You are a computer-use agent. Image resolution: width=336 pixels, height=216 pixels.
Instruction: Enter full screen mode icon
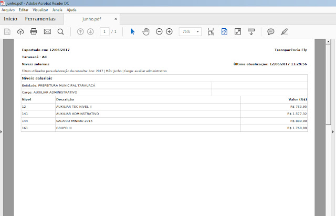click(238, 31)
